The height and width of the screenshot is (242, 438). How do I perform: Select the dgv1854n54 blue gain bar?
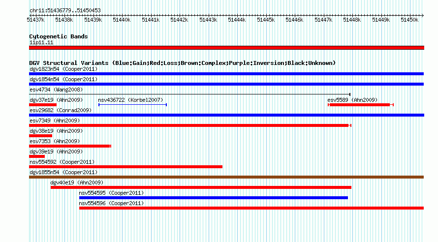[226, 84]
